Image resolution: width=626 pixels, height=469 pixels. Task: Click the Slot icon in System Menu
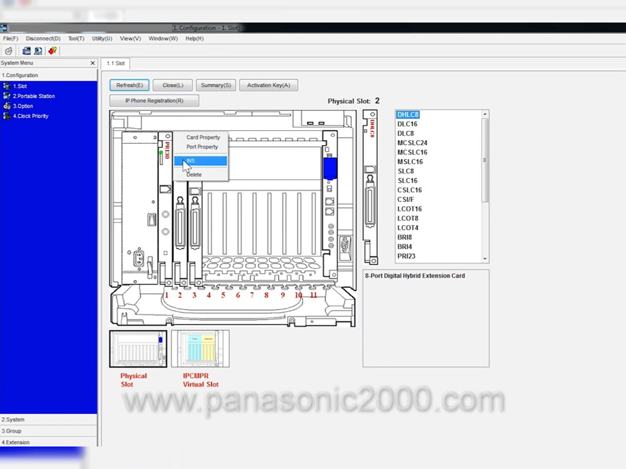[x=7, y=86]
